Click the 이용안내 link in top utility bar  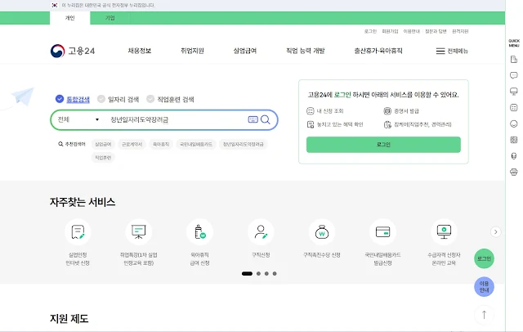[412, 31]
